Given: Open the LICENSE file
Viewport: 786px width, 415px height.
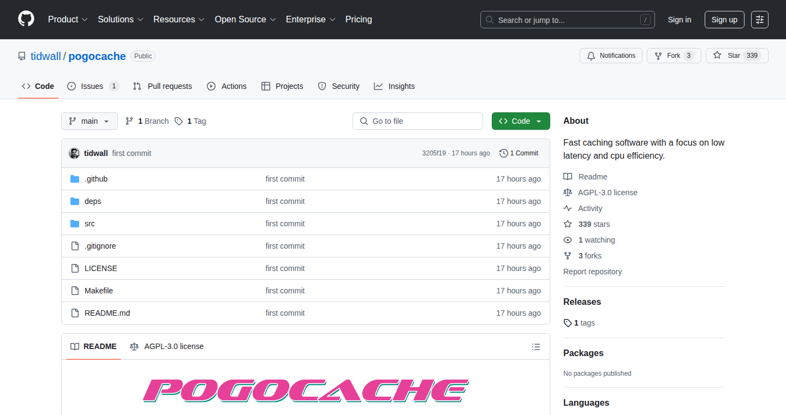Looking at the screenshot, I should point(101,268).
